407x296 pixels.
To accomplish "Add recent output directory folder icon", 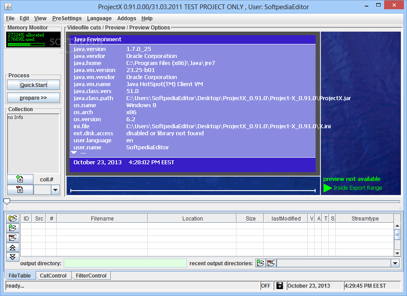I will point(260,263).
